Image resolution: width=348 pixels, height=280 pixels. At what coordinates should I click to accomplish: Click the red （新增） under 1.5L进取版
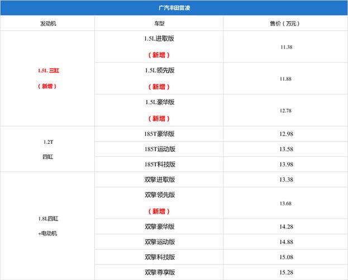point(159,55)
